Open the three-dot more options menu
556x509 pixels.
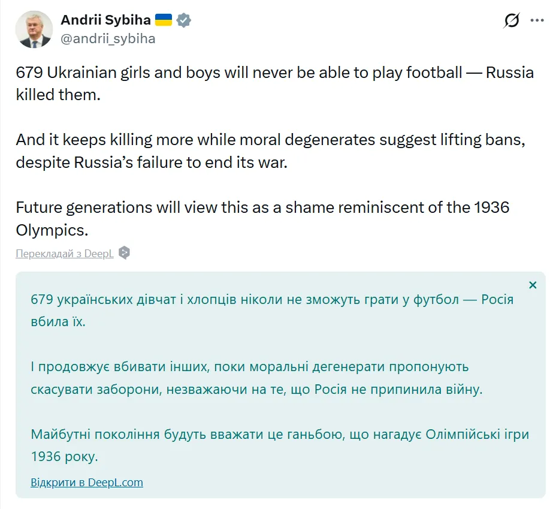pyautogui.click(x=537, y=21)
